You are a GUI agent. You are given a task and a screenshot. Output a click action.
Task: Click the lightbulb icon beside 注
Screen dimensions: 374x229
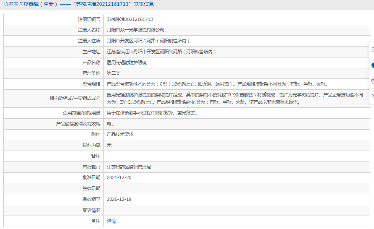pyautogui.click(x=93, y=221)
